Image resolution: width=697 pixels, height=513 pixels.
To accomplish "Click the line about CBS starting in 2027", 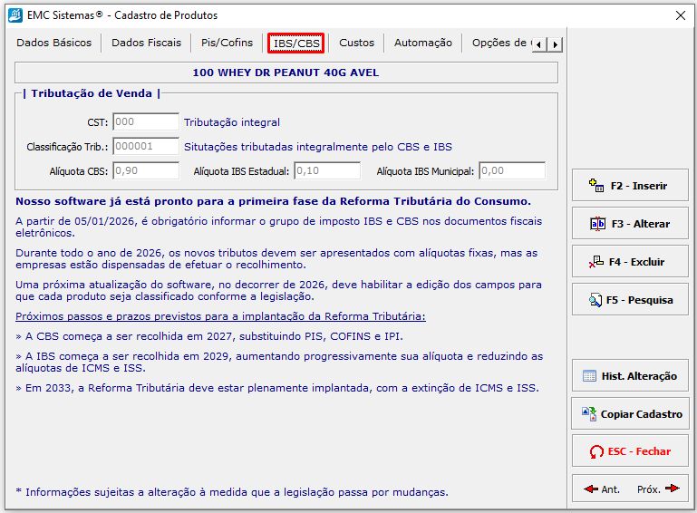I will [209, 336].
